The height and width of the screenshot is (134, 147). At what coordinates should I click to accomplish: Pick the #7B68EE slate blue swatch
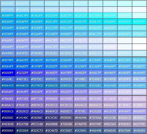8,99
